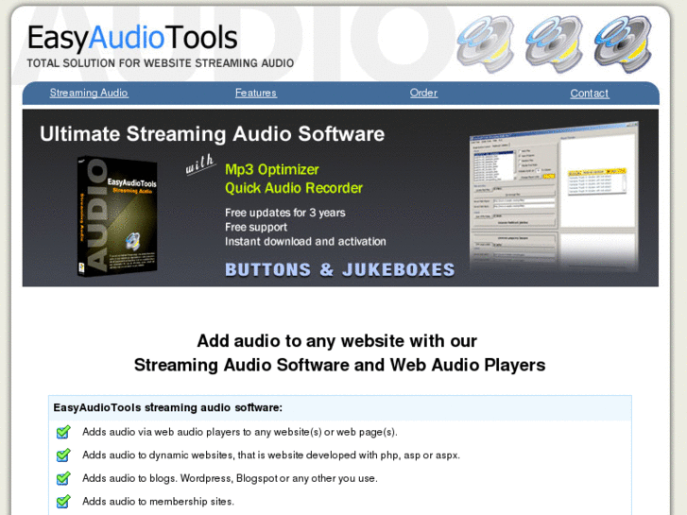This screenshot has width=687, height=515.
Task: Click the 'Free updates for 3 years' text
Action: (284, 213)
